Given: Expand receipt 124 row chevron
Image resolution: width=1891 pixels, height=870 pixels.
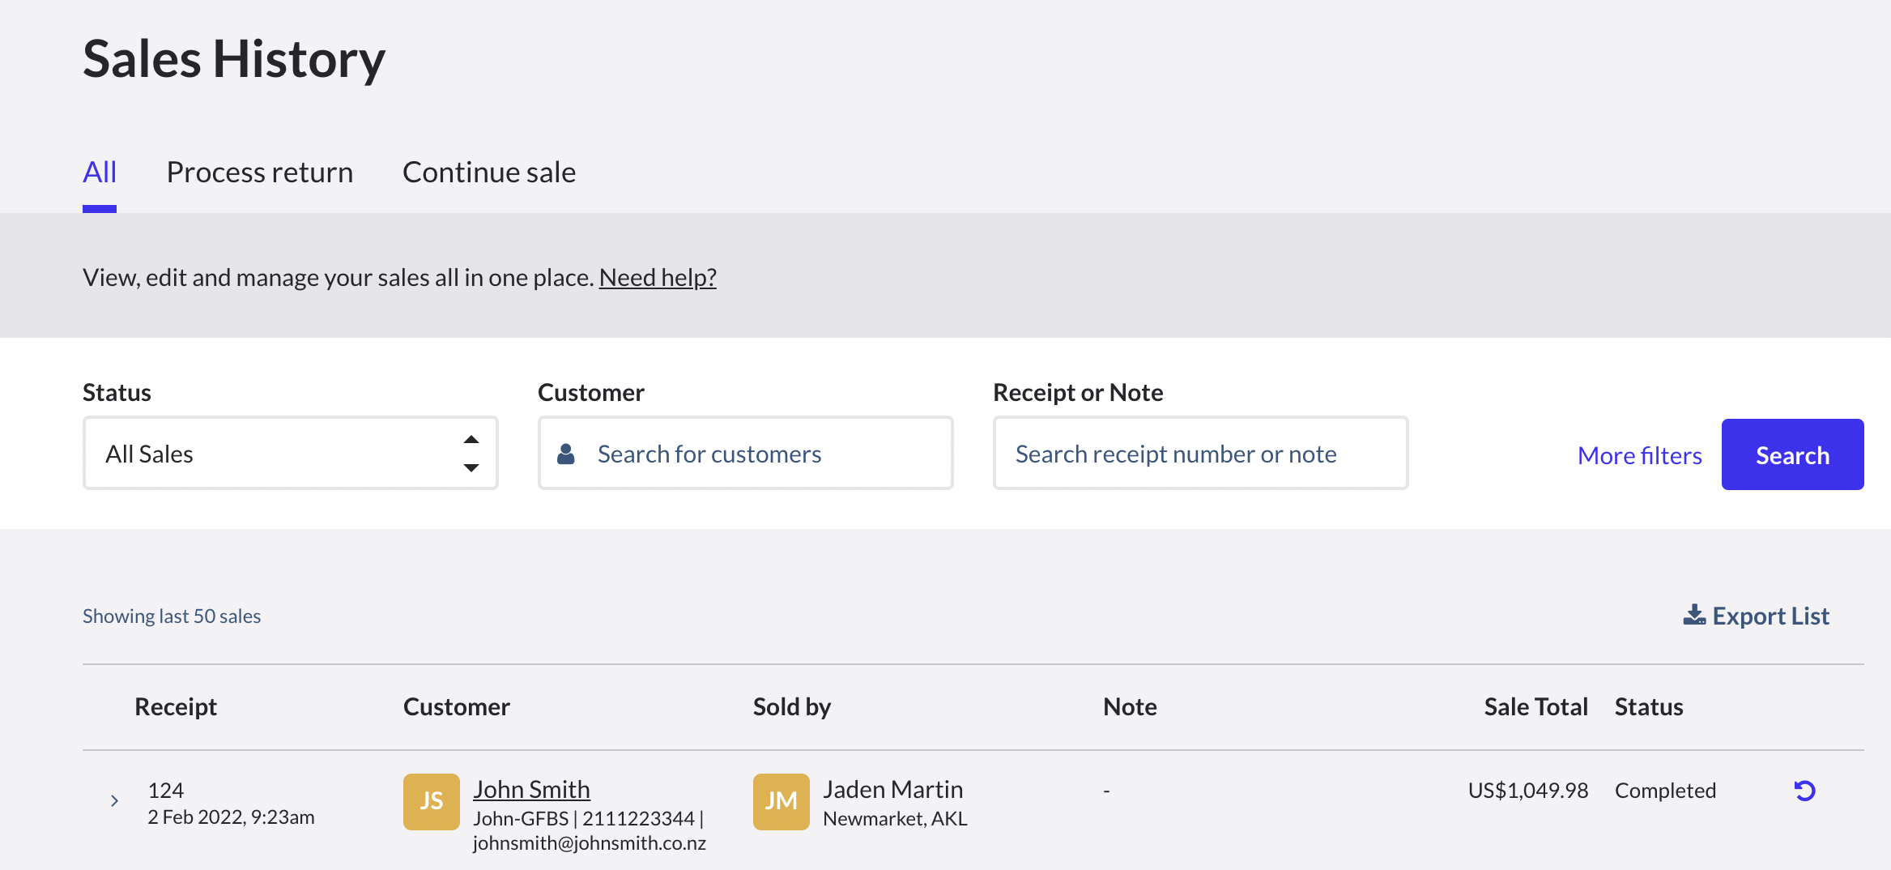Looking at the screenshot, I should (114, 801).
